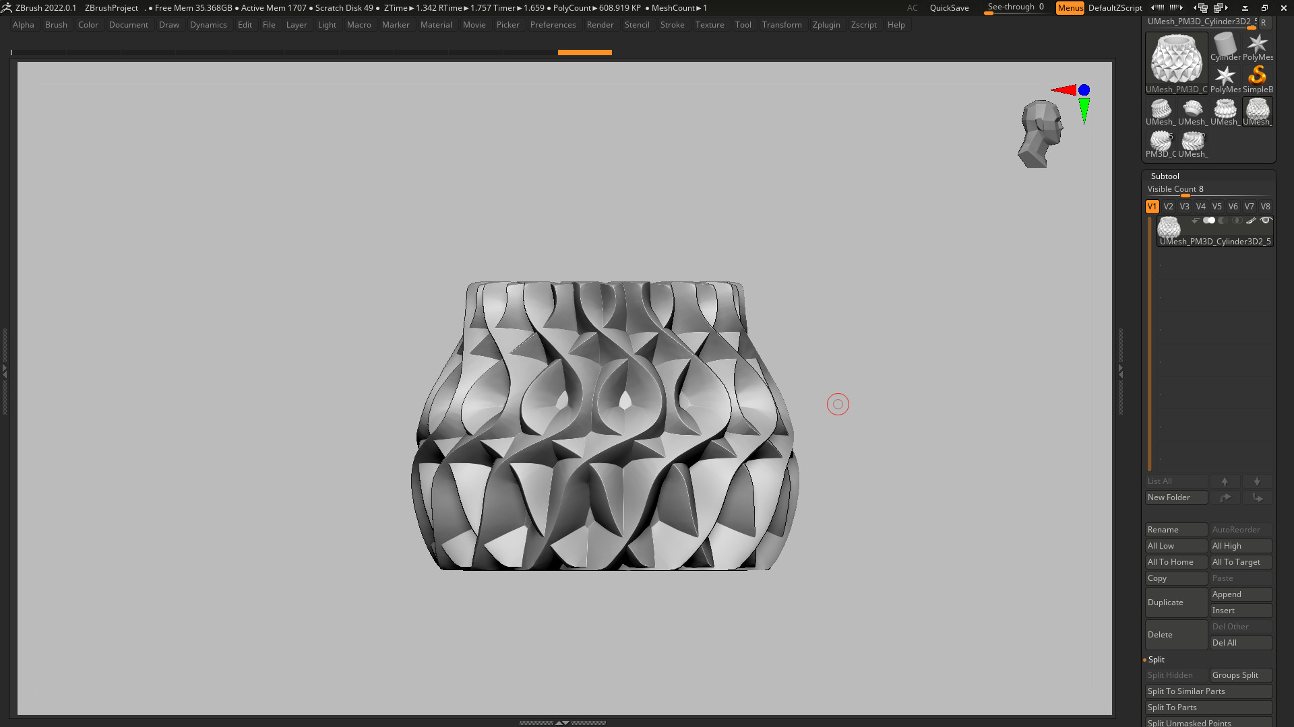Click subtool arrow-down start group icon
The width and height of the screenshot is (1294, 727).
click(1195, 220)
